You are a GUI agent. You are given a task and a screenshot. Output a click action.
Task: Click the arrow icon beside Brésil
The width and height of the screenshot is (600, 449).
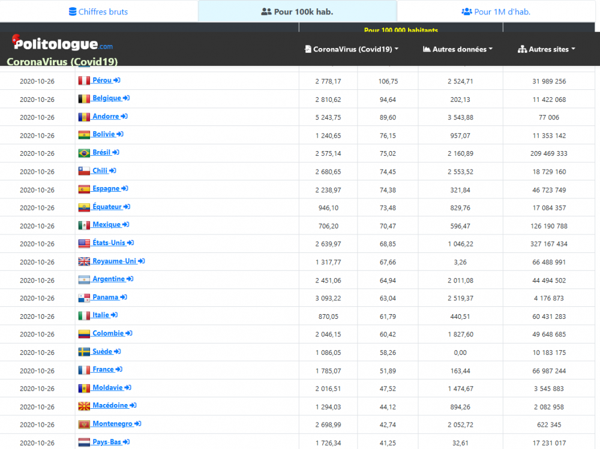[x=116, y=153]
